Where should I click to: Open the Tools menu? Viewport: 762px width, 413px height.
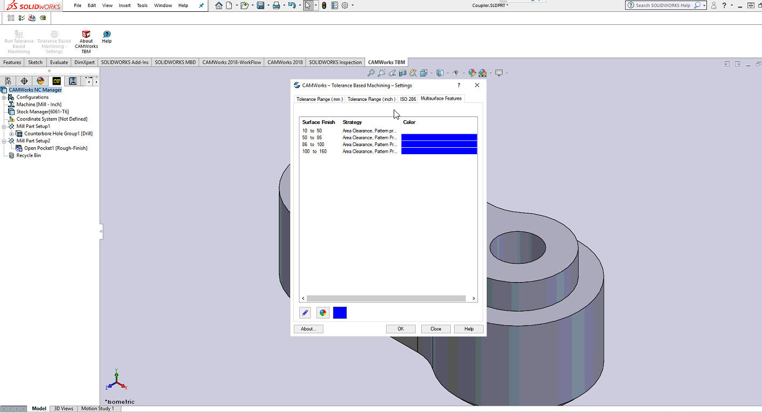(x=142, y=5)
